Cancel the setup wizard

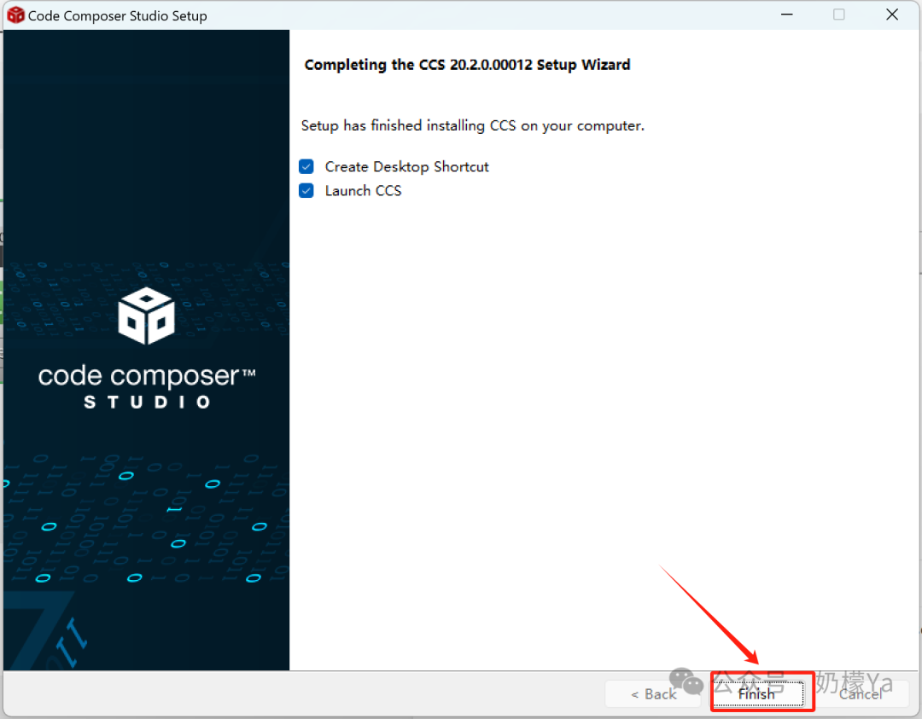861,693
